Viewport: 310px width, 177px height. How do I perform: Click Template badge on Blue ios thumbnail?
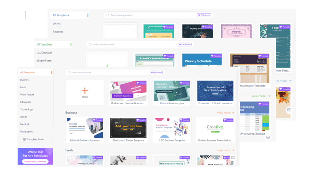pos(185,83)
